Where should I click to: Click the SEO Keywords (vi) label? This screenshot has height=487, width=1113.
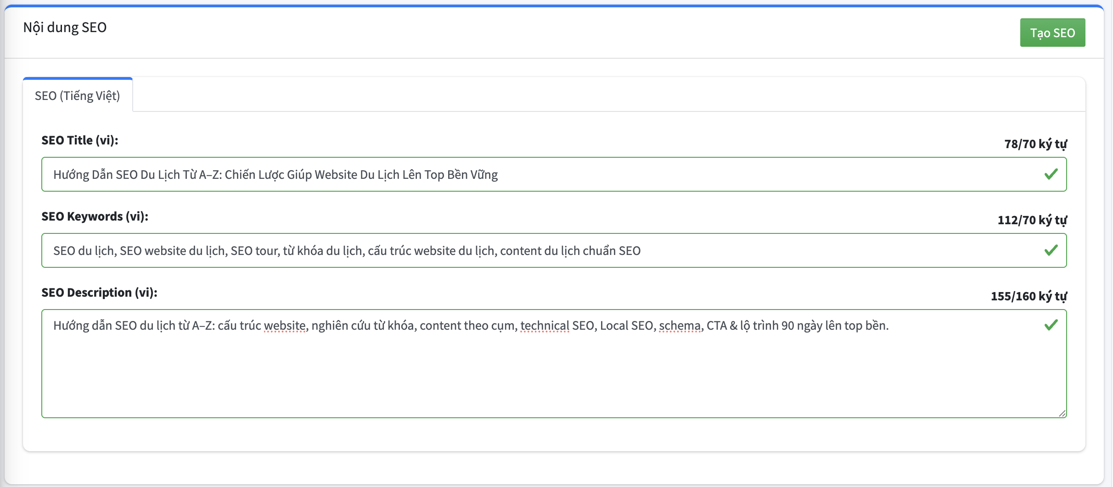tap(95, 216)
